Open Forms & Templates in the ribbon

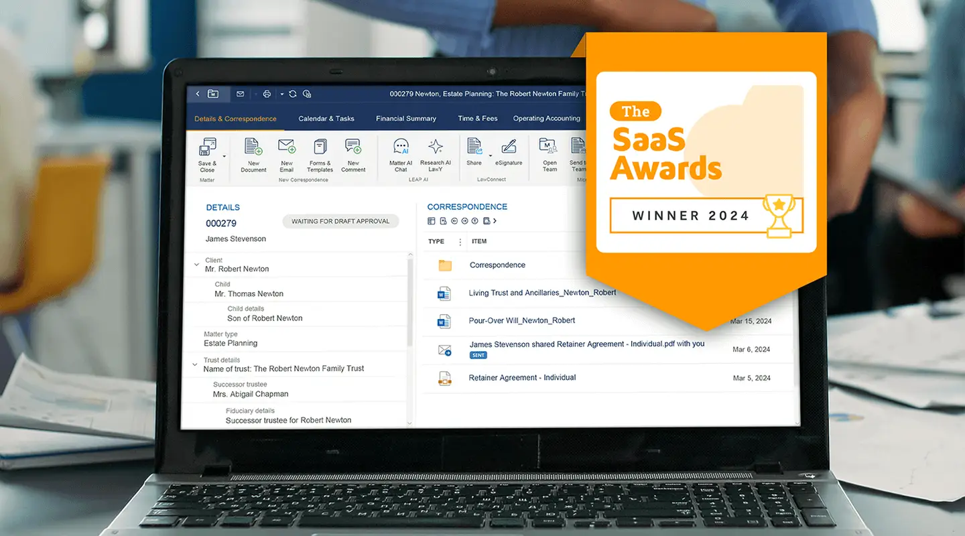tap(320, 155)
